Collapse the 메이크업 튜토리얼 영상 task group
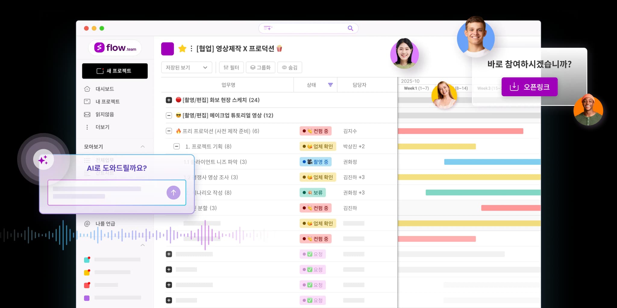 (x=169, y=115)
